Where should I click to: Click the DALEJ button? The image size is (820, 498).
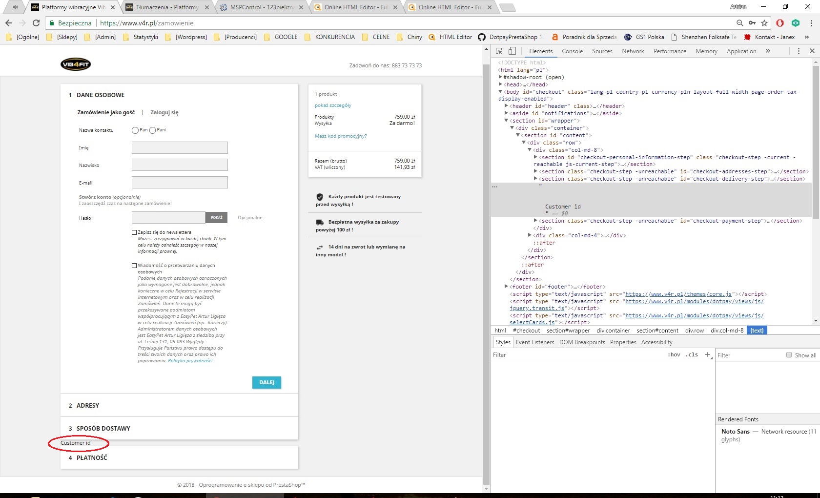click(x=266, y=382)
